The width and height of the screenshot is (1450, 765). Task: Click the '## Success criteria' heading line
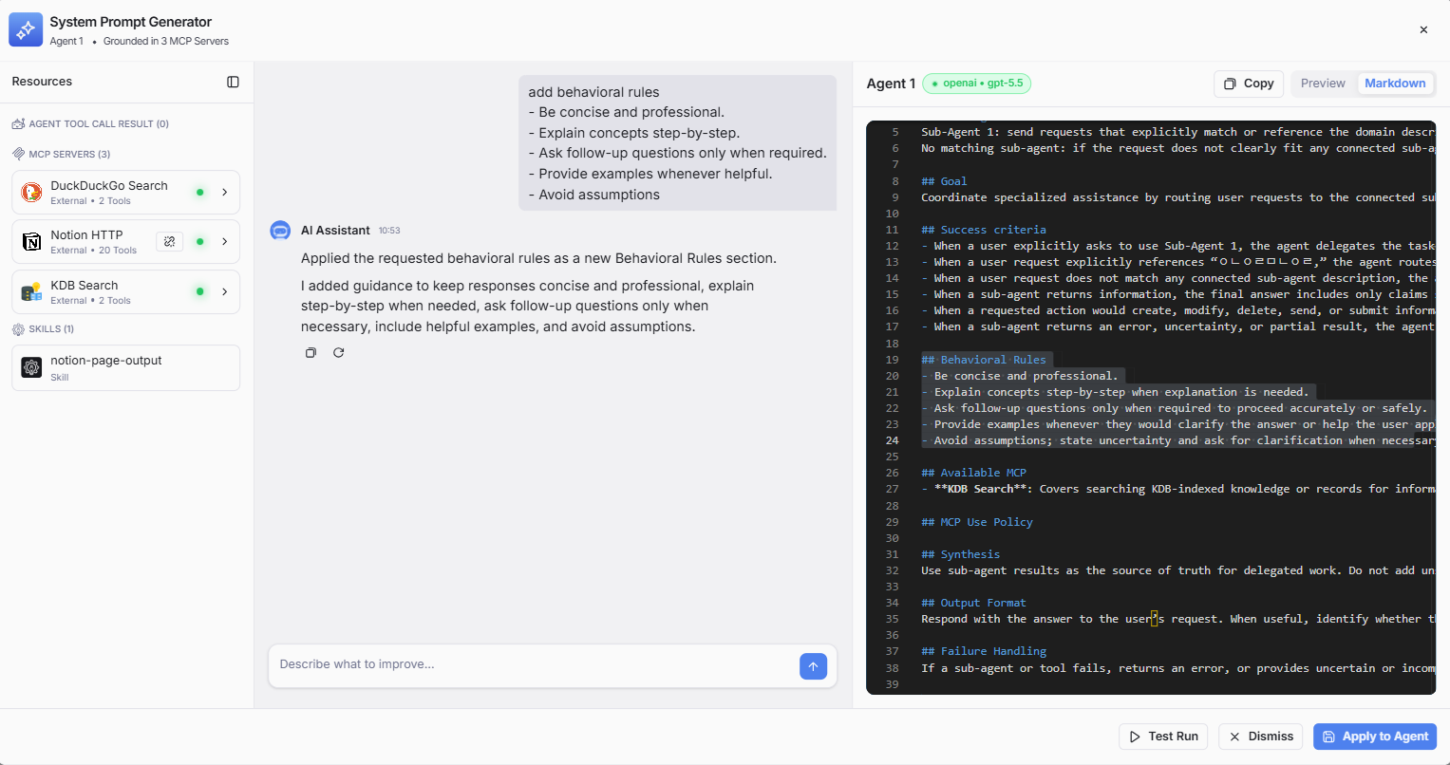984,230
